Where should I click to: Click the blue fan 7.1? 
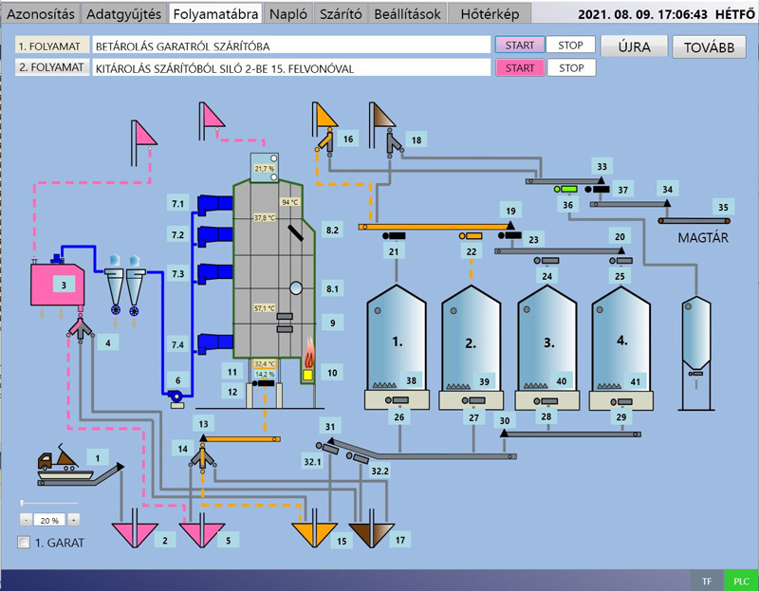click(x=214, y=204)
